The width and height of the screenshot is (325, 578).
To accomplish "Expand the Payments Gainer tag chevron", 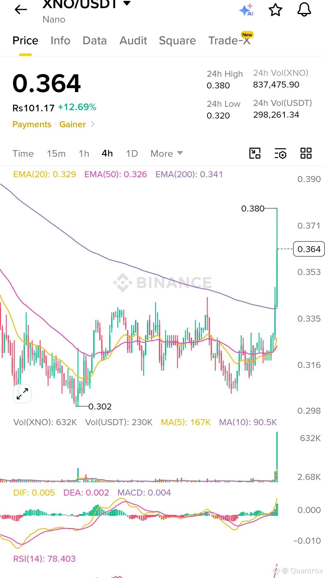I will click(93, 124).
